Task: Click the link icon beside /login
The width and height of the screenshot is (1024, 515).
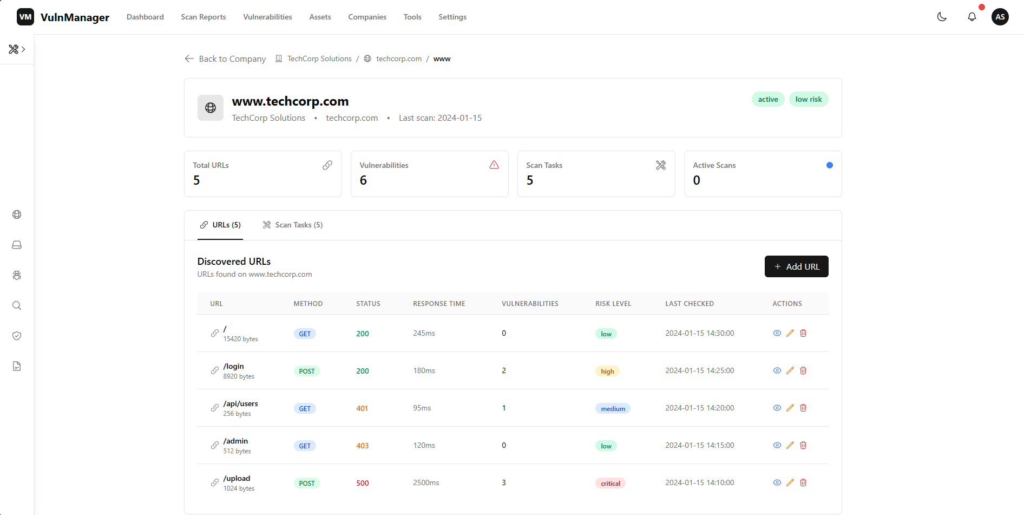Action: [x=215, y=370]
